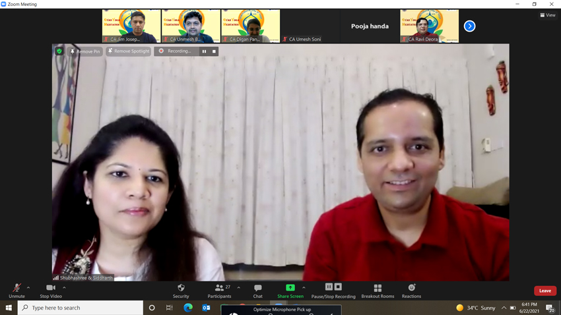Expand audio options arrow next to Unmute
Screen dimensions: 561x315
tap(28, 287)
